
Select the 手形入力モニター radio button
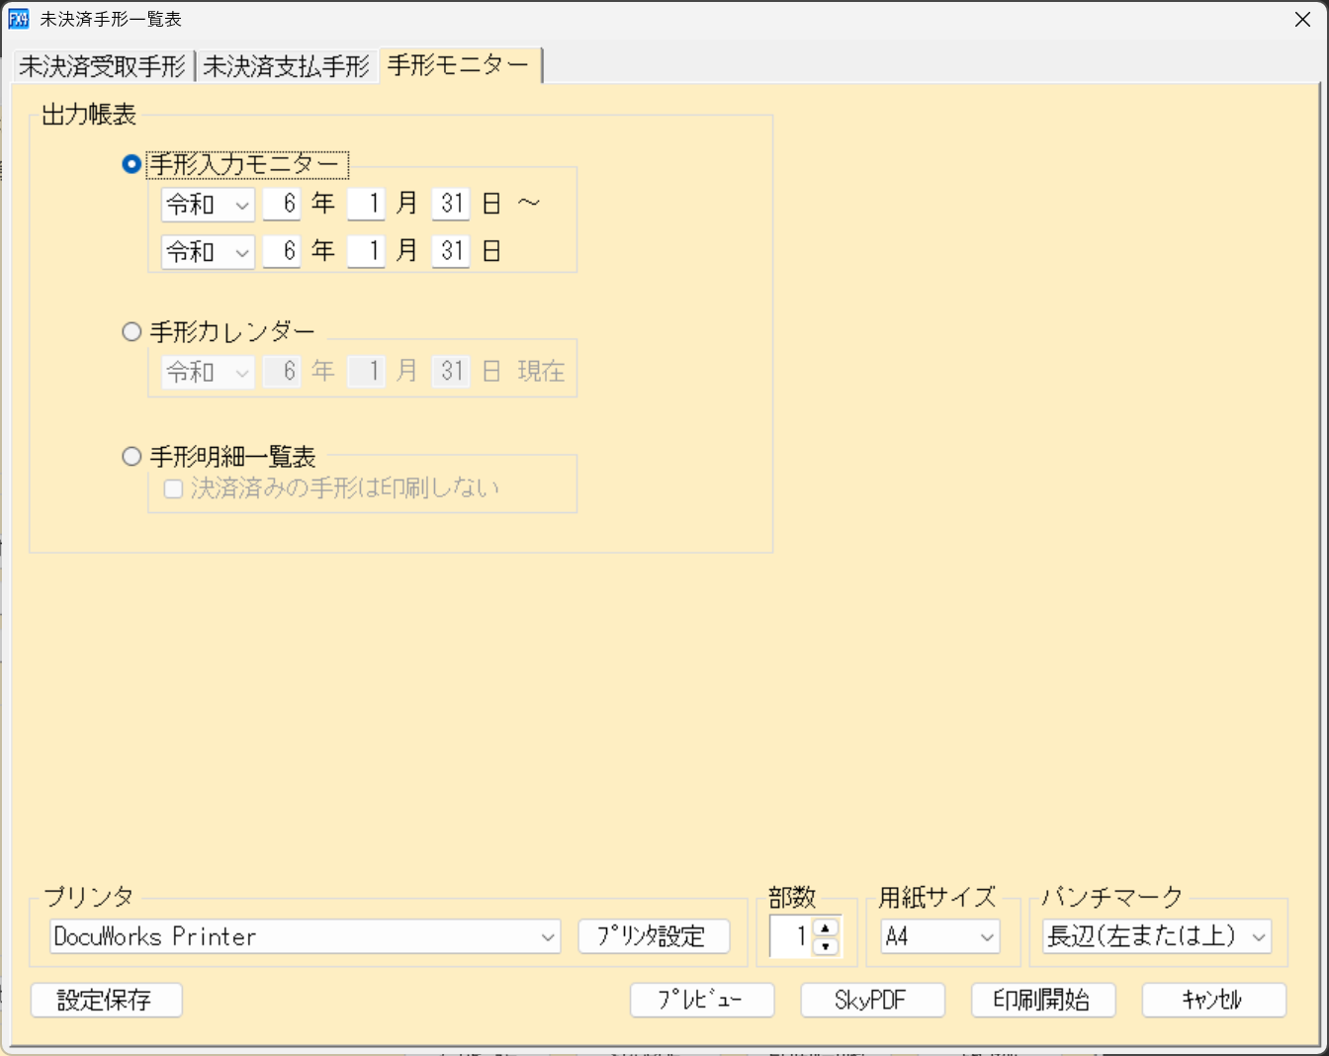(131, 164)
